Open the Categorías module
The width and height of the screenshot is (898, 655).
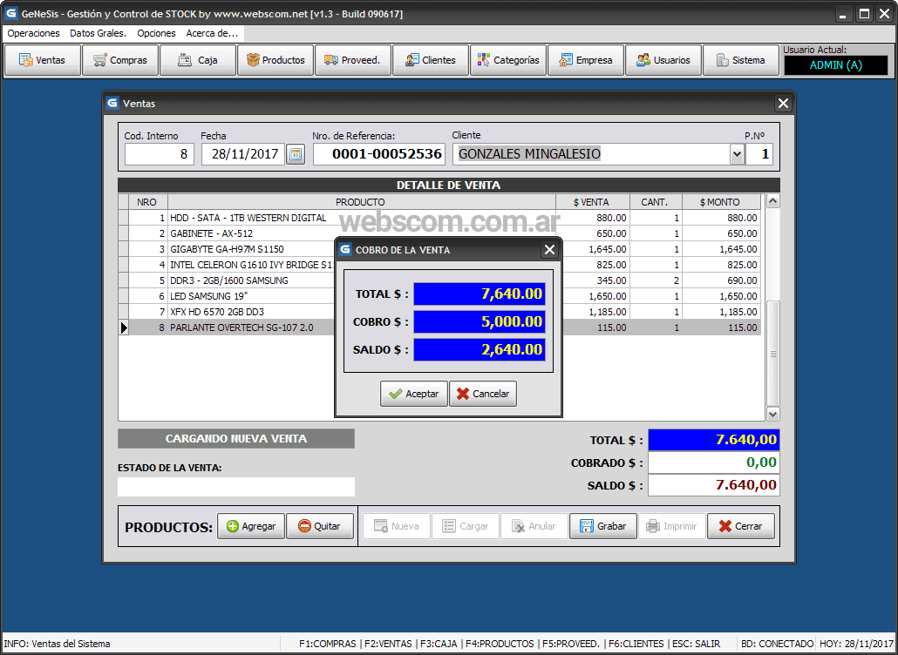[508, 60]
